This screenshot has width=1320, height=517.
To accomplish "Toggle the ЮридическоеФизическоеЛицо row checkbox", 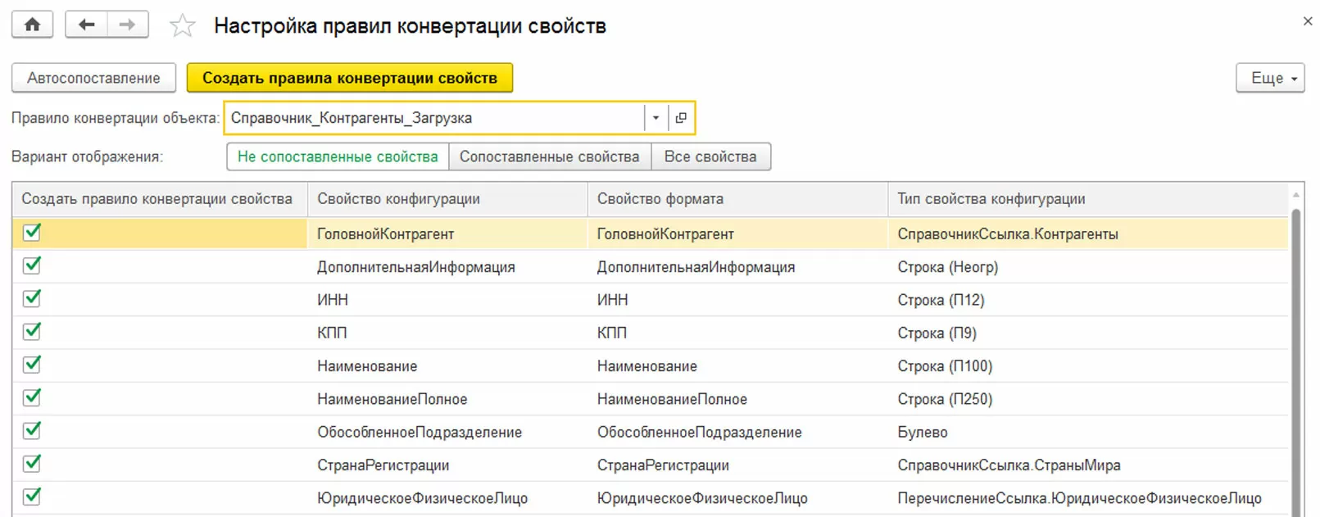I will tap(32, 497).
